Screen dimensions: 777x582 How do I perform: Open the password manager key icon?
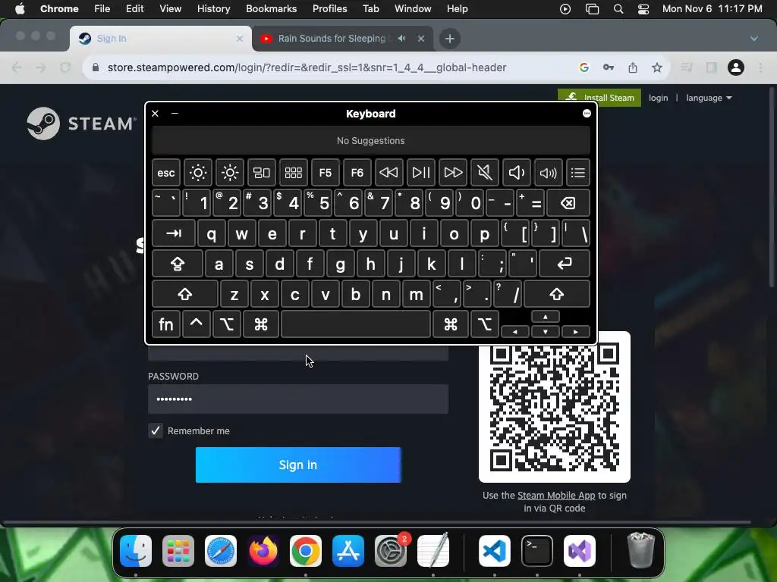pyautogui.click(x=609, y=67)
